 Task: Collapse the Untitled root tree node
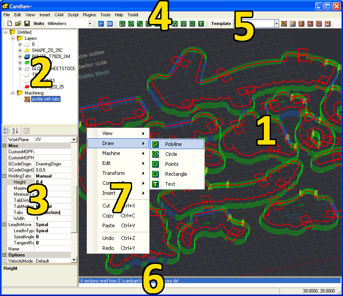[x=5, y=33]
